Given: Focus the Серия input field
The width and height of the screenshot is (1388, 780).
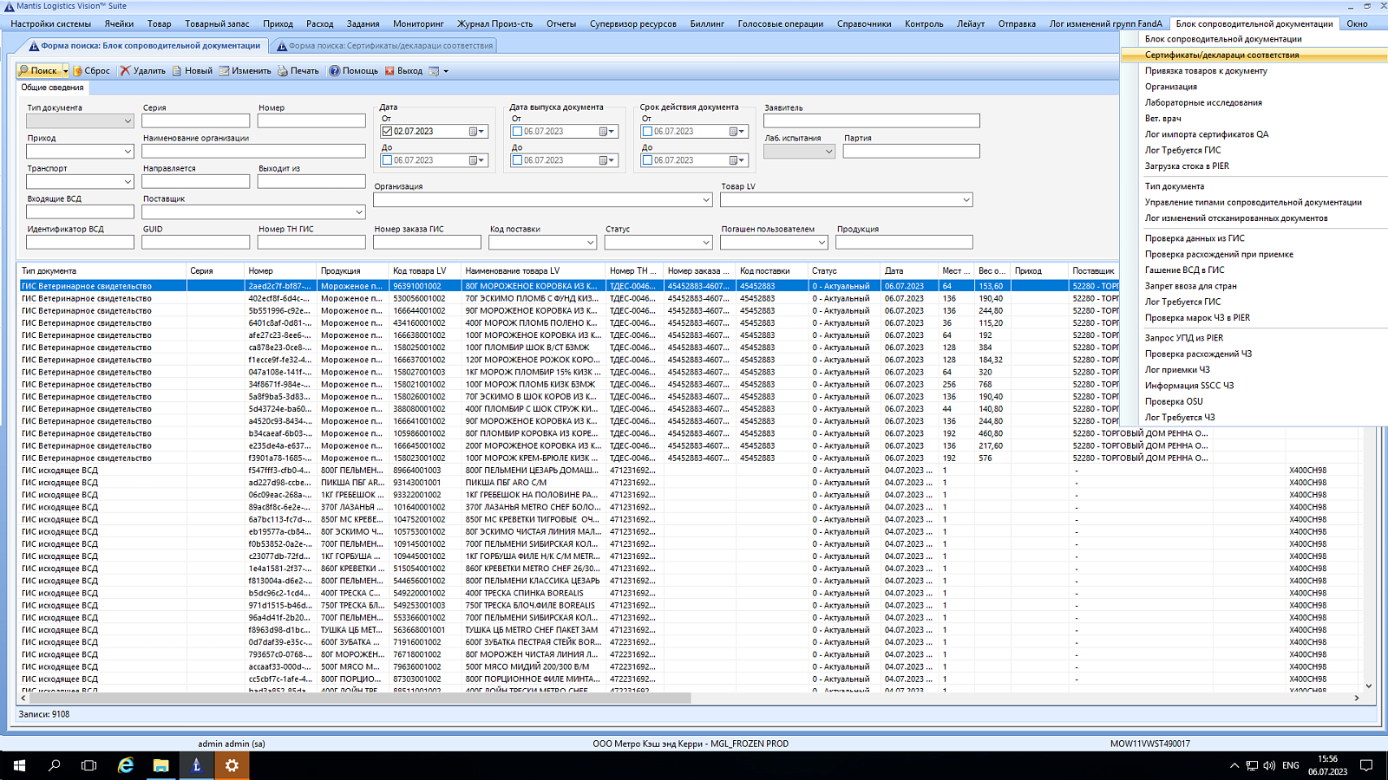Looking at the screenshot, I should 195,121.
